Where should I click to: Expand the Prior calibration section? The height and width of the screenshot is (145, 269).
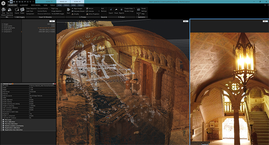click(3, 121)
